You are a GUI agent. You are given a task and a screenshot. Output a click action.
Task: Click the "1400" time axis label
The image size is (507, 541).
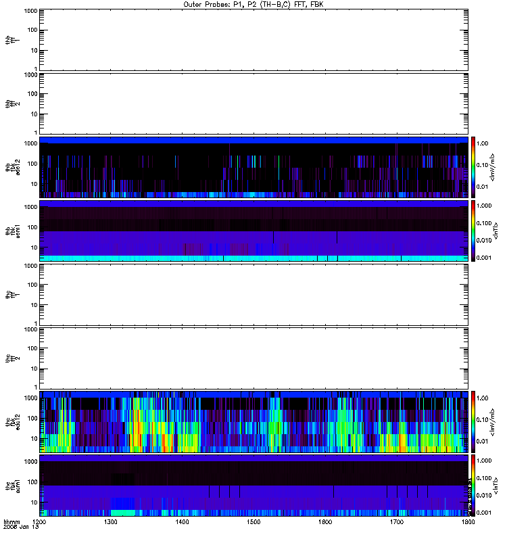point(182,521)
